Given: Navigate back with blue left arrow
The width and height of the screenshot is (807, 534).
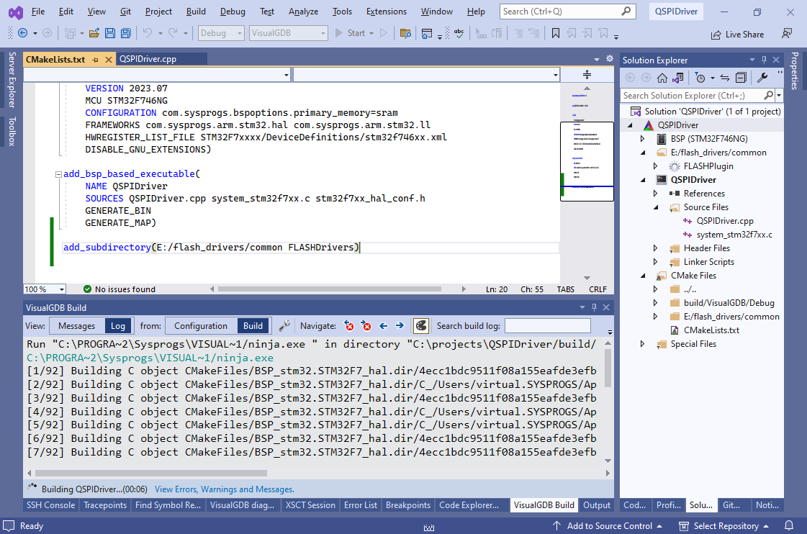Looking at the screenshot, I should click(384, 325).
